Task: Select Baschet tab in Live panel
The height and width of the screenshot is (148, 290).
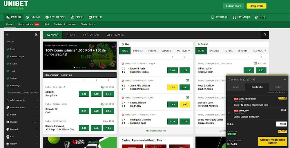Action: point(138,51)
